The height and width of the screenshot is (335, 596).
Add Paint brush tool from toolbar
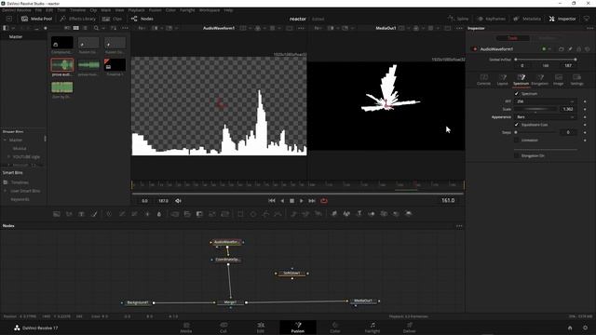point(94,214)
